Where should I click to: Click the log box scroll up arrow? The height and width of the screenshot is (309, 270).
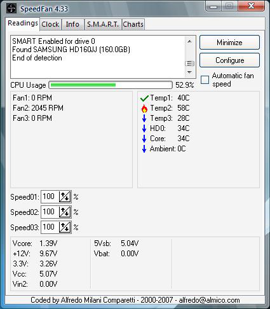click(189, 41)
